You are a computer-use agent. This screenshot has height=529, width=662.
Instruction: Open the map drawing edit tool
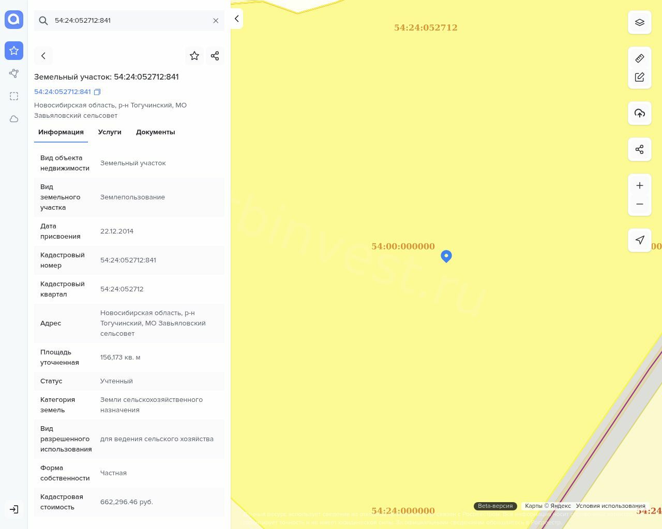tap(640, 77)
